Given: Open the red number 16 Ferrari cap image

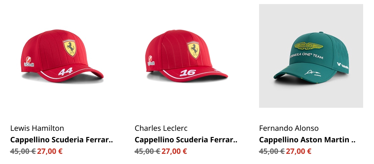Looking at the screenshot, I should 187,56.
